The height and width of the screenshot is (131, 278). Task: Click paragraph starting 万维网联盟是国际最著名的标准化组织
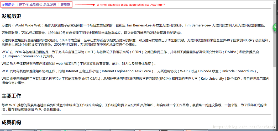click(x=136, y=42)
